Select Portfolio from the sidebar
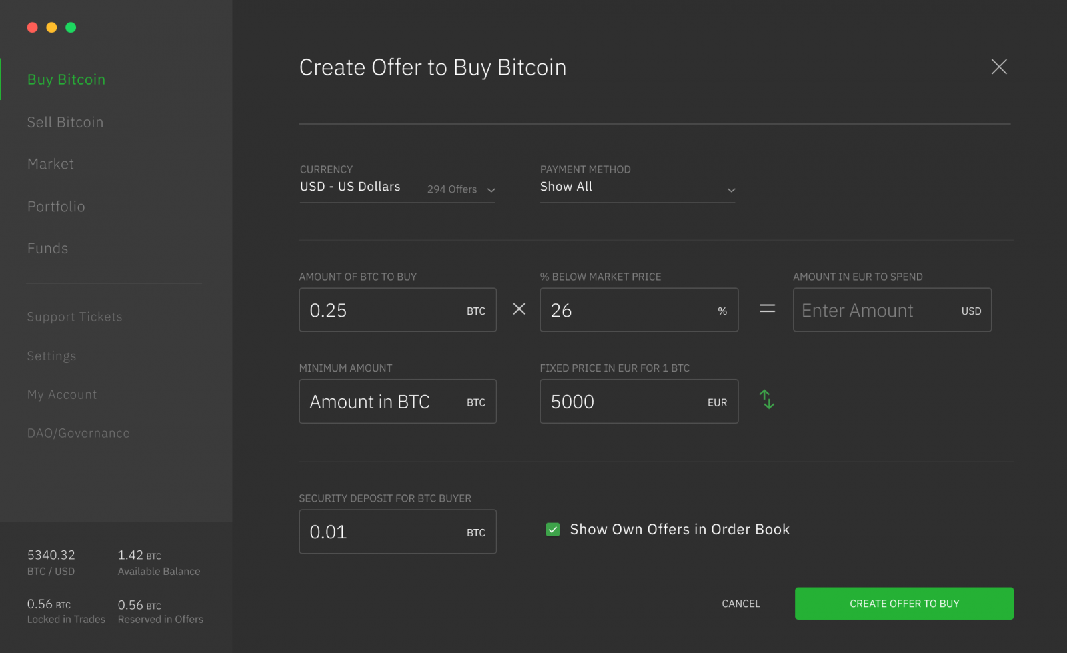1067x653 pixels. [56, 207]
